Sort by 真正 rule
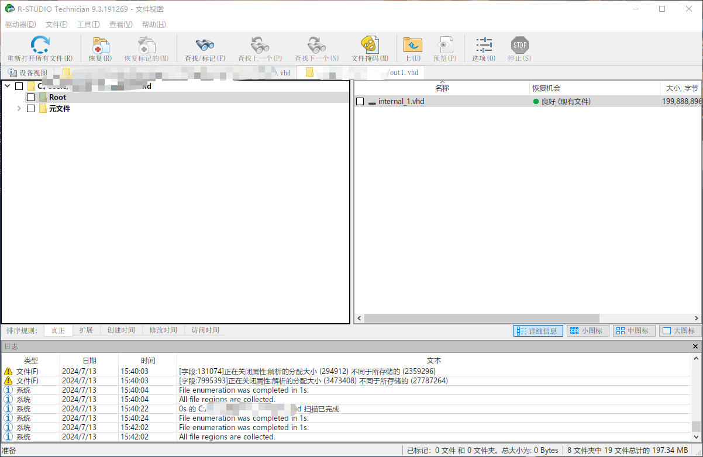Viewport: 703px width, 457px height. (58, 331)
